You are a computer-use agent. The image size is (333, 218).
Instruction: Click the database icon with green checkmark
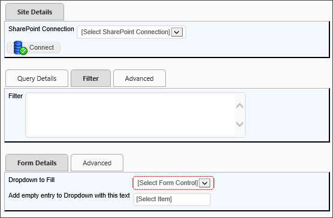[x=20, y=48]
